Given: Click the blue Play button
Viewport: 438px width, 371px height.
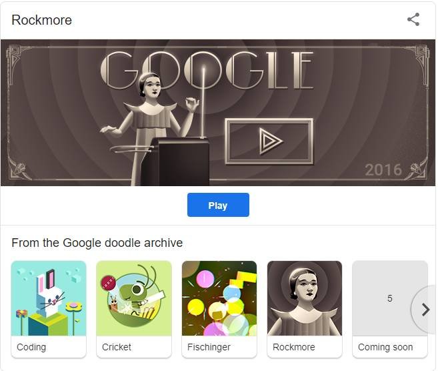Looking at the screenshot, I should point(218,205).
